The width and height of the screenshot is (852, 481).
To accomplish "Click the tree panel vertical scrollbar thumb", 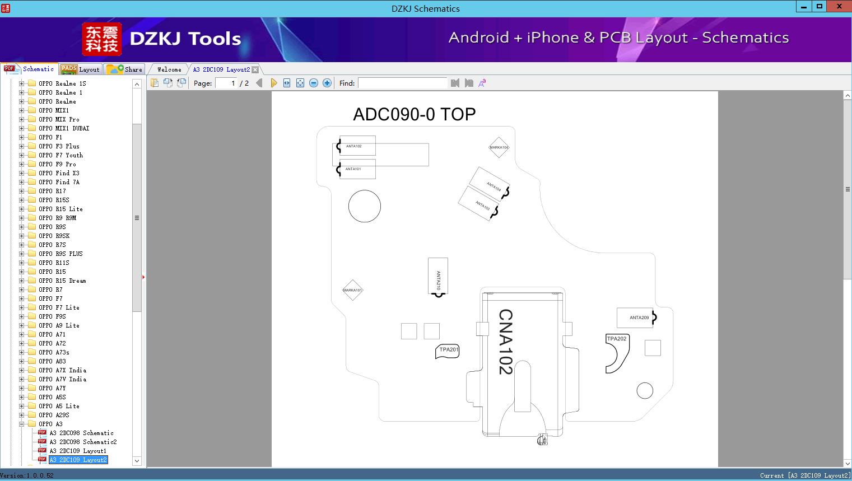I will coord(137,217).
